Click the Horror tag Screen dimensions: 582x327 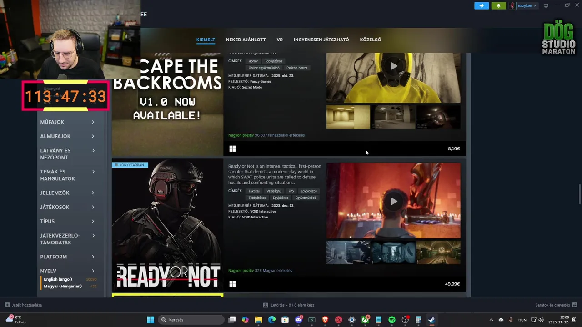point(253,61)
